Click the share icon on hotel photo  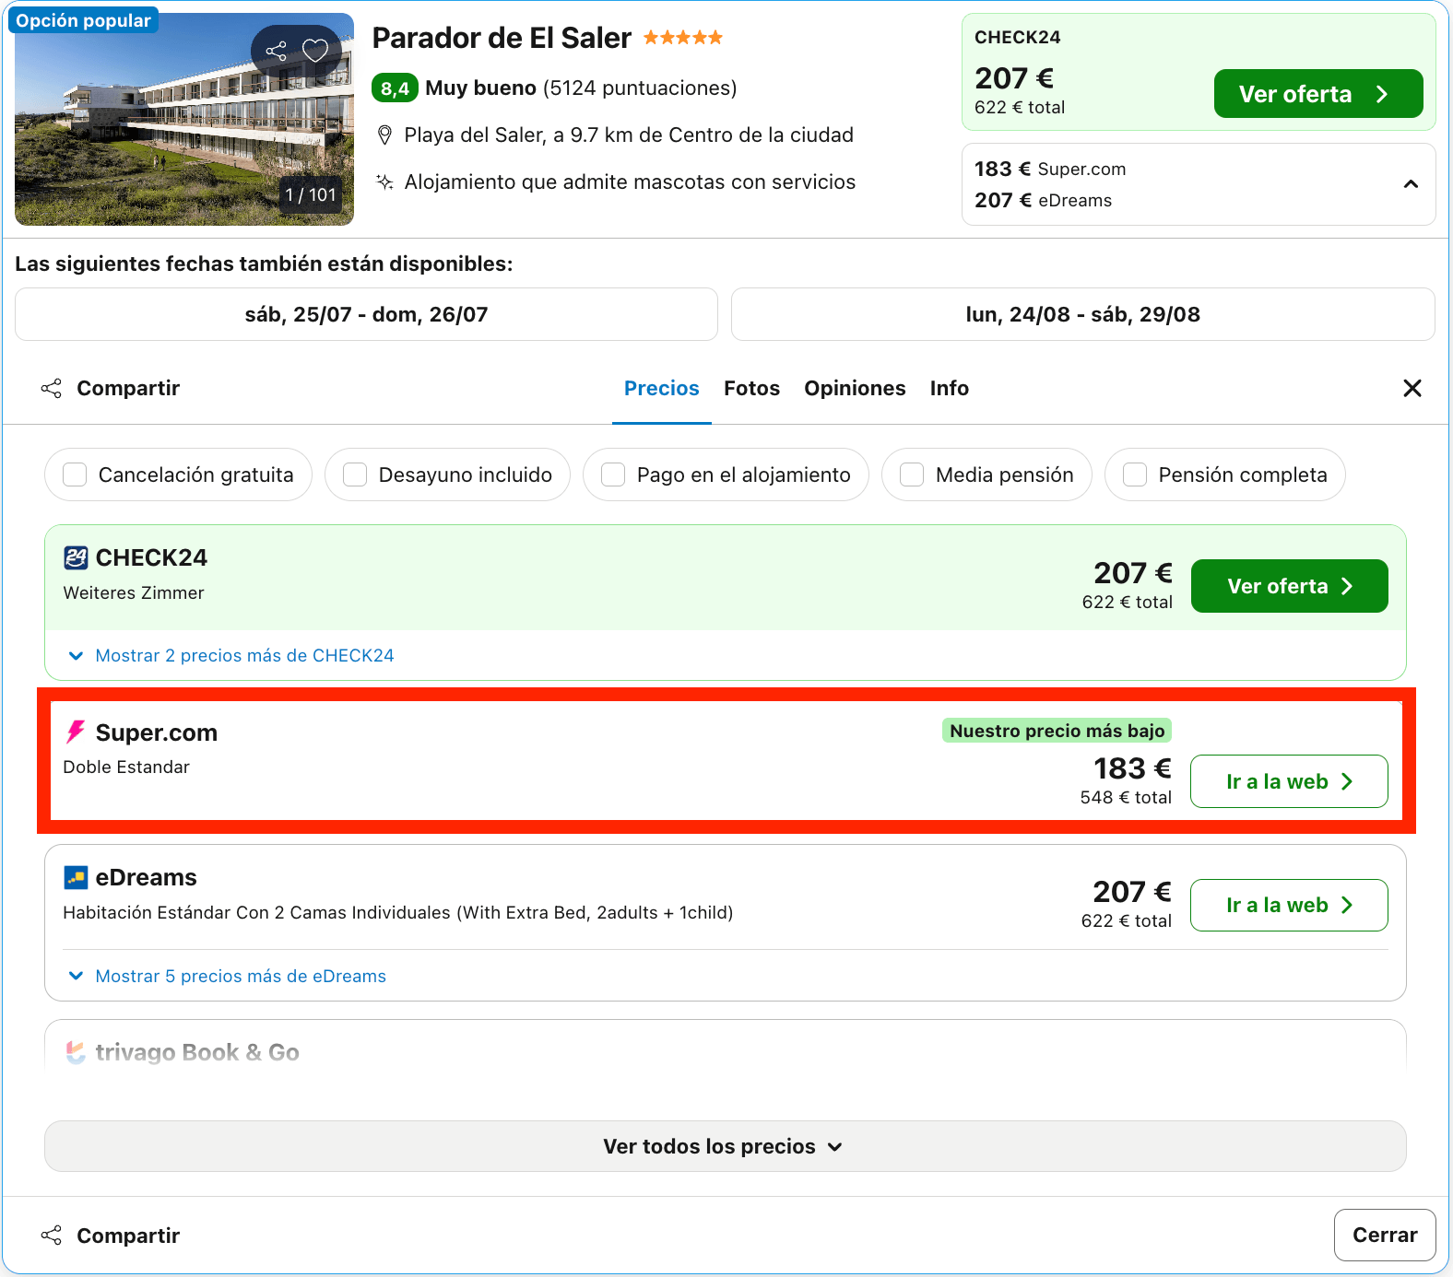point(277,51)
